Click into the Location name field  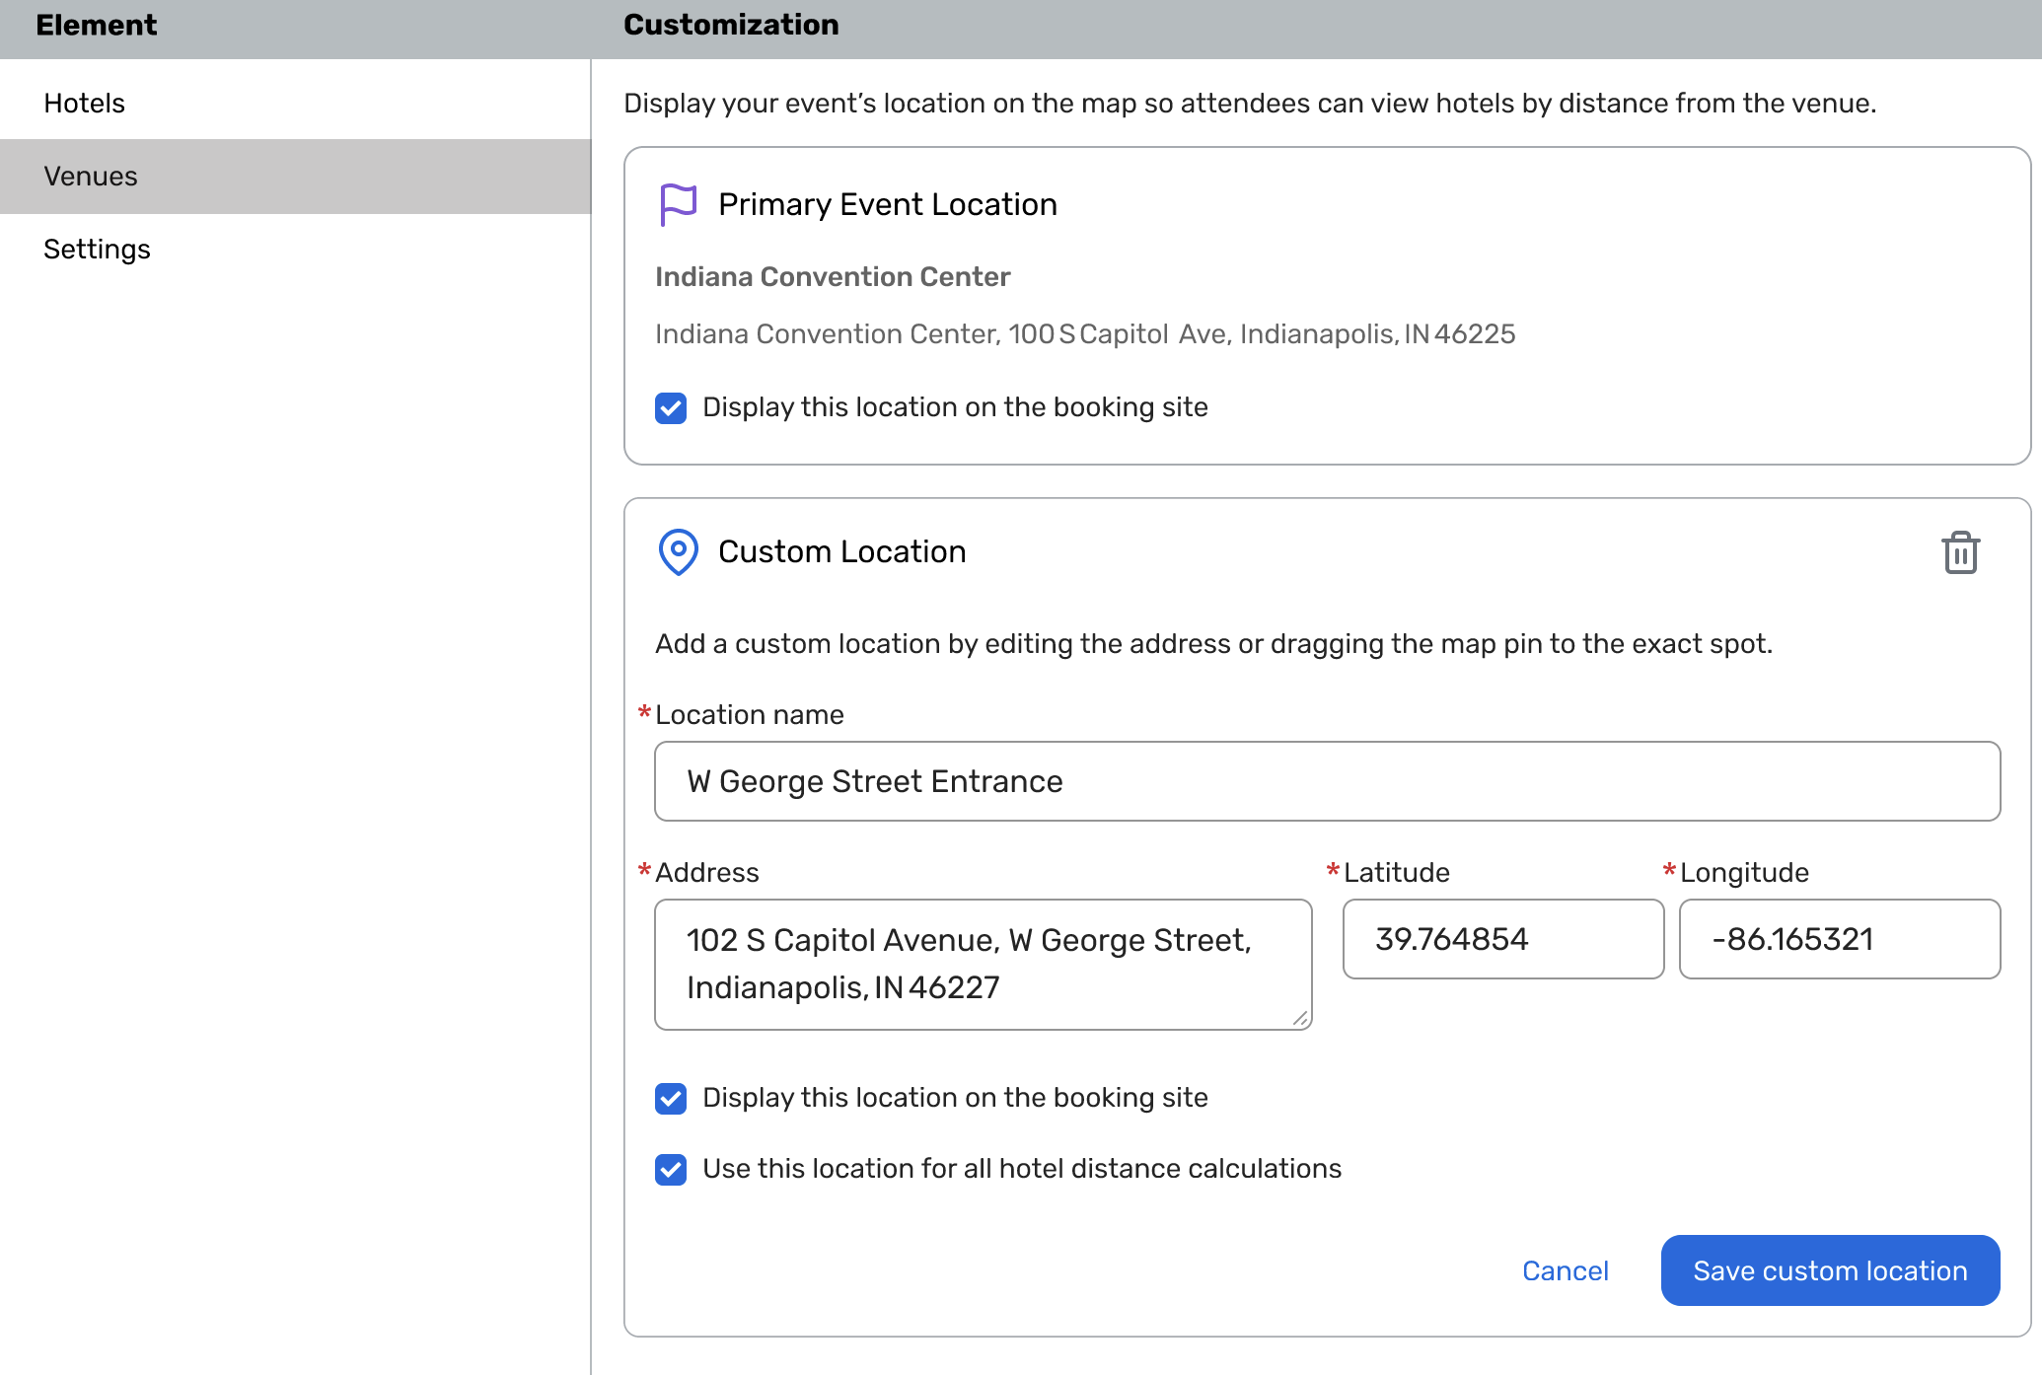coord(1327,781)
